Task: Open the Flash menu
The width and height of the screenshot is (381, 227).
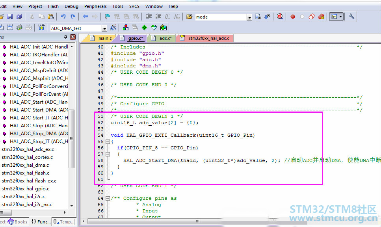Action: (53, 6)
